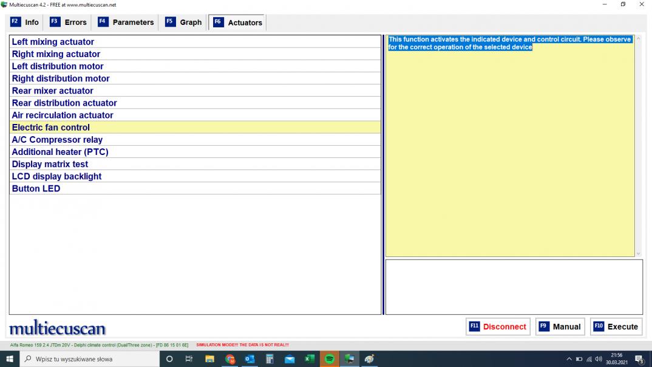This screenshot has width=652, height=367.
Task: Select Left distribution motor
Action: click(x=195, y=66)
